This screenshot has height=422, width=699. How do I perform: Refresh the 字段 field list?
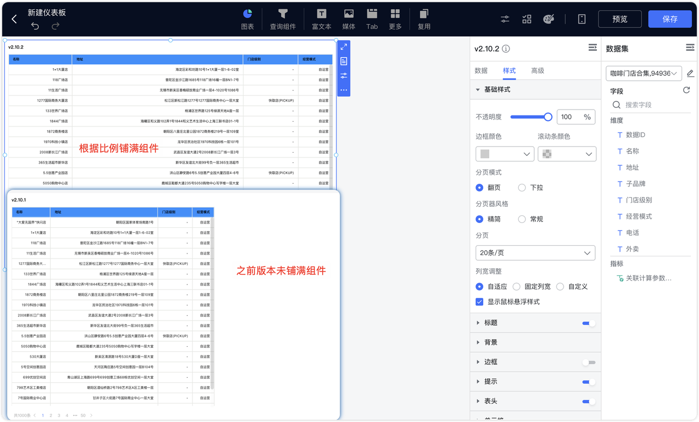coord(686,90)
